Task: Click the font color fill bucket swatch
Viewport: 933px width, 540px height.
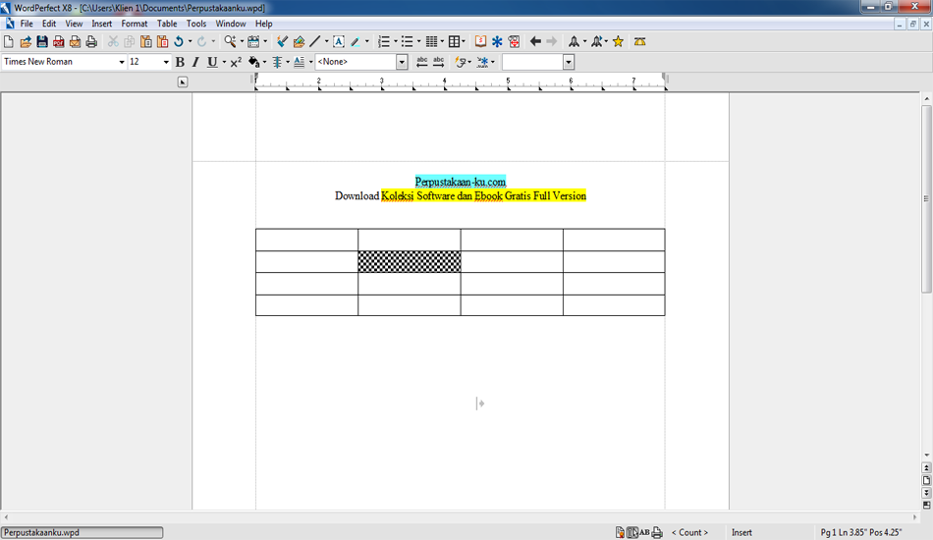Action: [254, 62]
